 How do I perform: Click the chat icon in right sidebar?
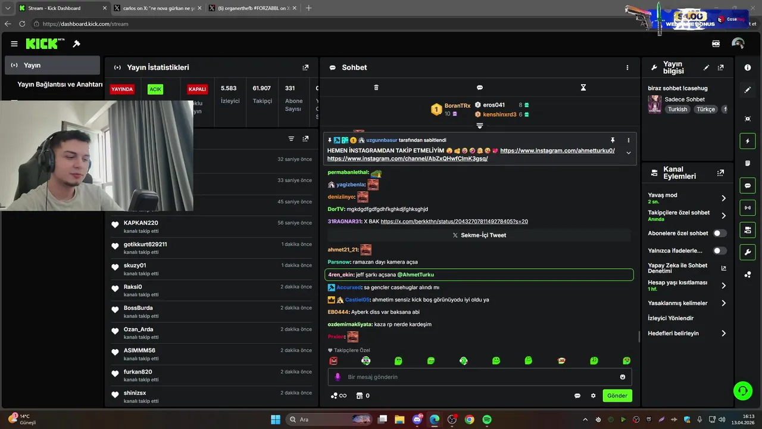pyautogui.click(x=748, y=186)
